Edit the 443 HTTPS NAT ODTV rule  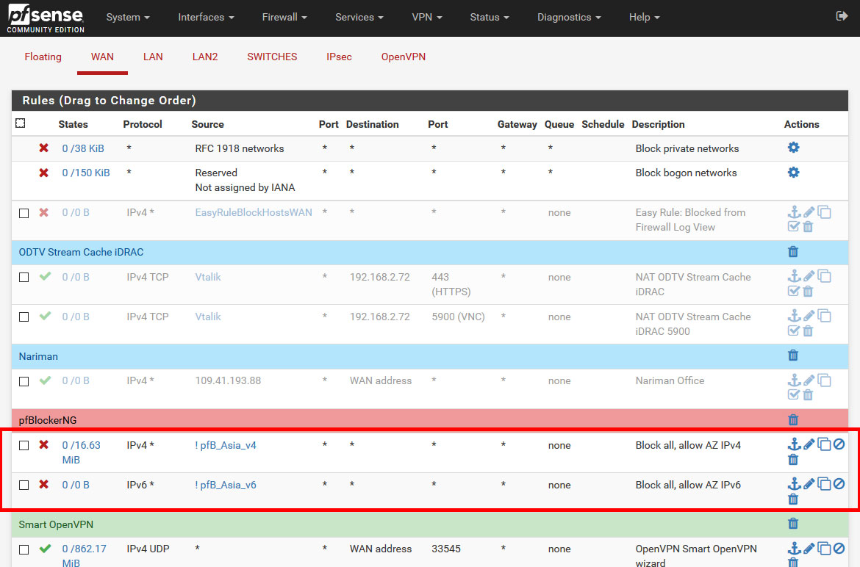809,276
